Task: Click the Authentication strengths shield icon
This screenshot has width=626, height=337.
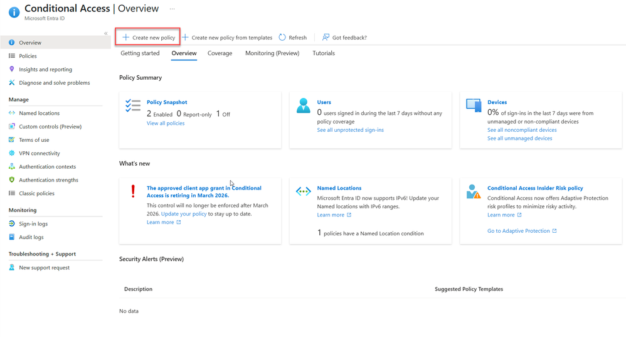Action: (11, 179)
